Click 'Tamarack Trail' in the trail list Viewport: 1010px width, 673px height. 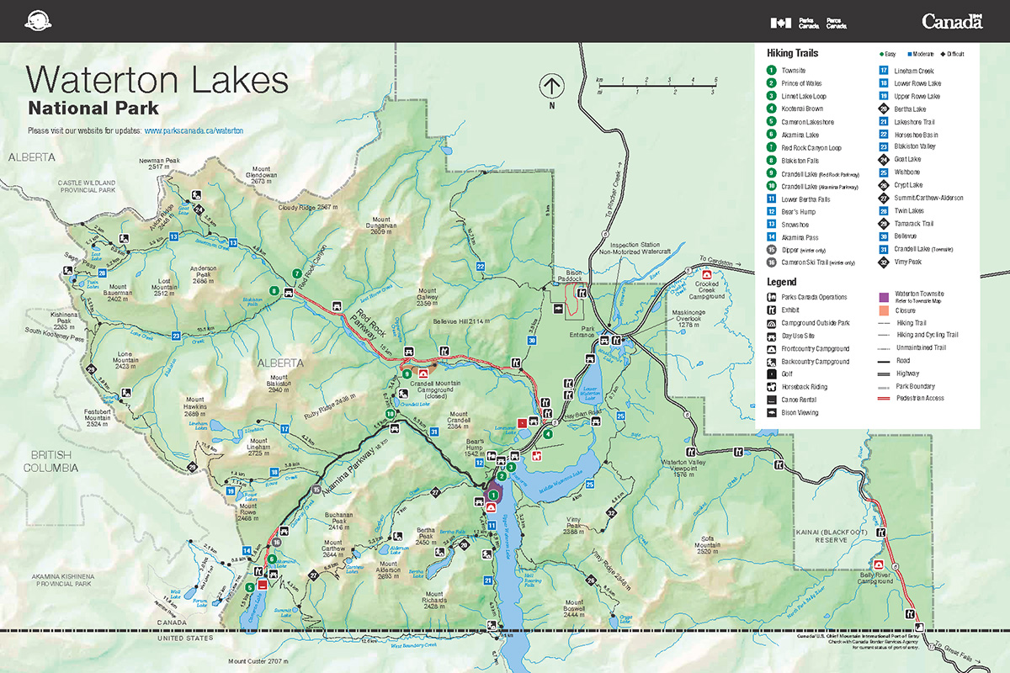(914, 224)
